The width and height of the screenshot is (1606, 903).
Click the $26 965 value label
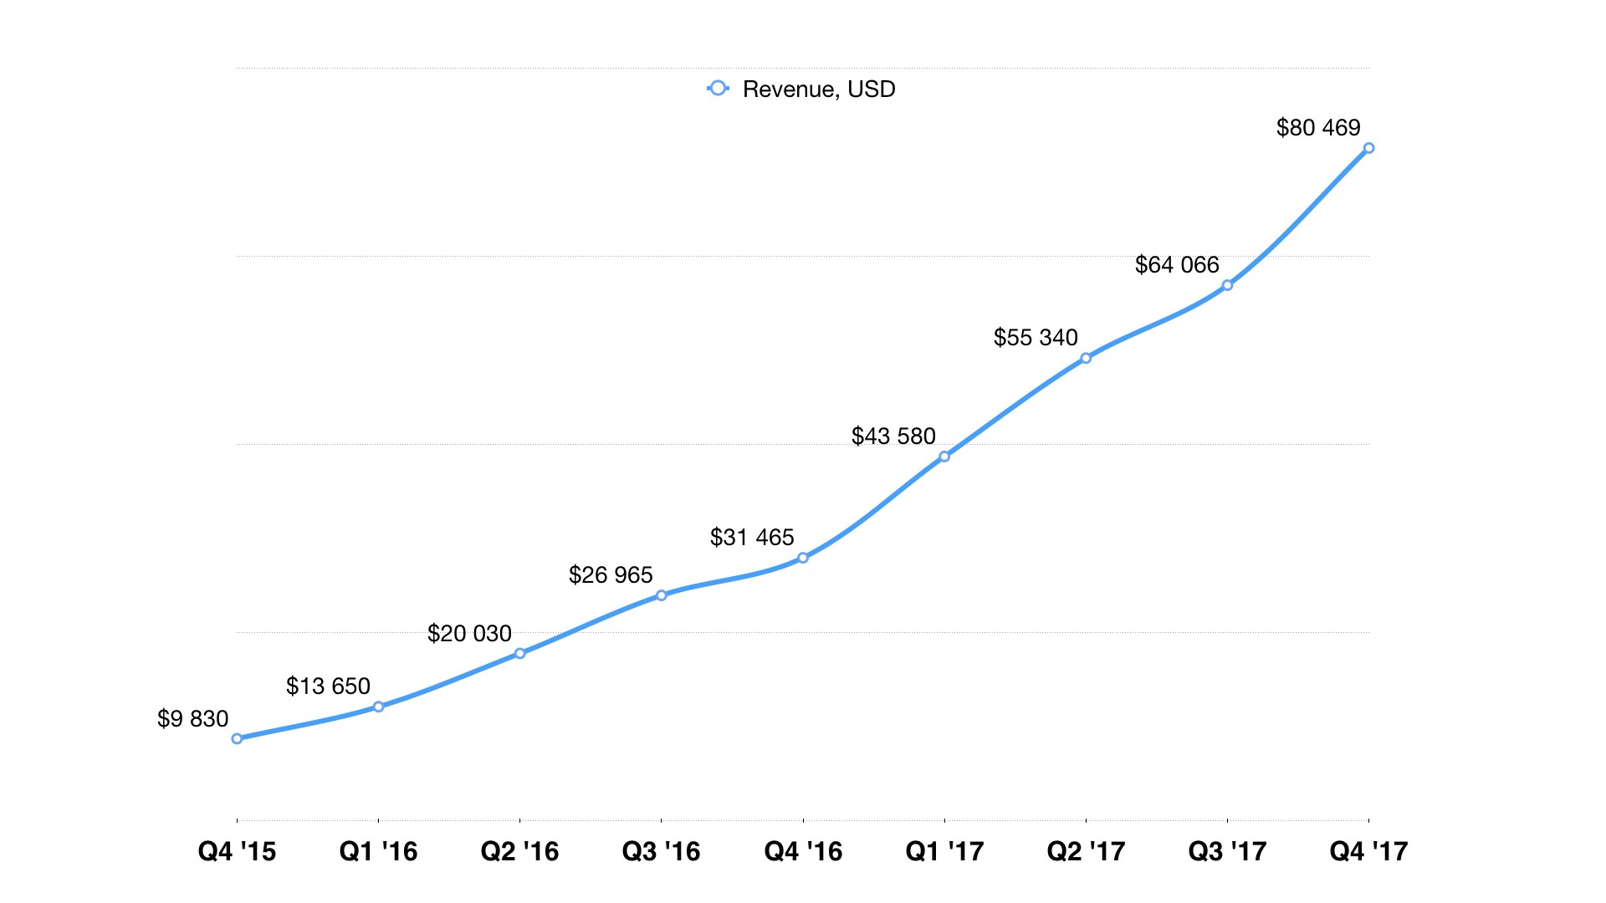coord(611,575)
